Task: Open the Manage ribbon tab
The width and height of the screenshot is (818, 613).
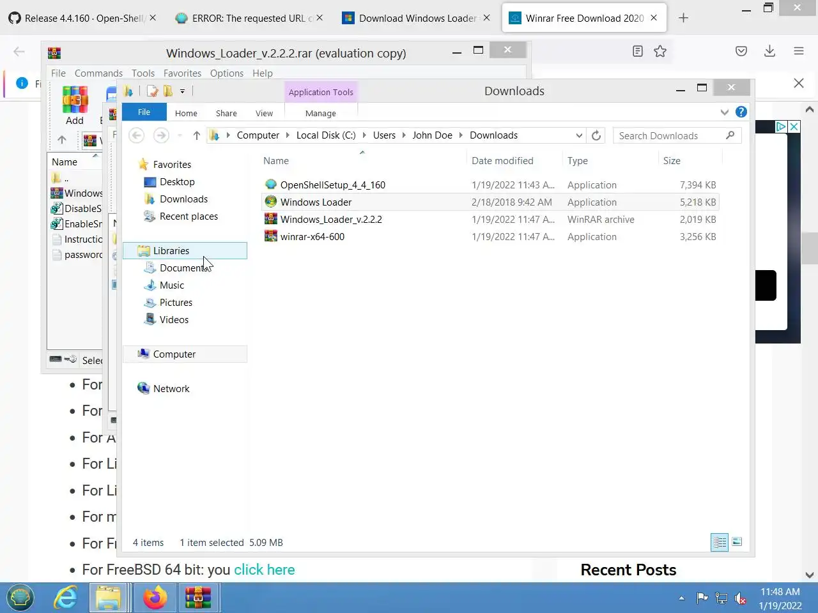Action: 321,113
